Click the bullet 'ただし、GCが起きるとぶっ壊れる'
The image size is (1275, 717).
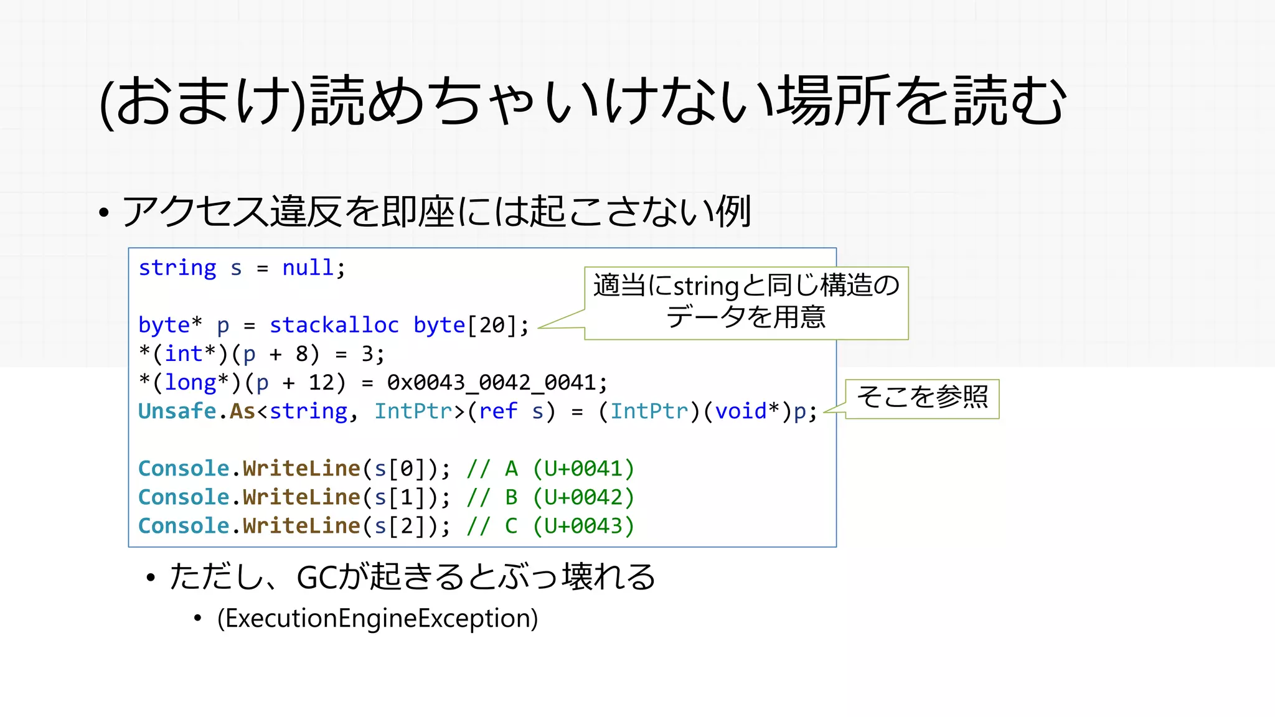[x=412, y=576]
